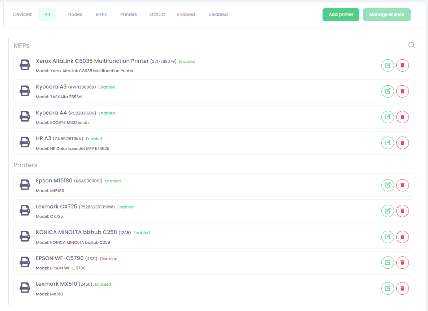The image size is (428, 311).
Task: Select the EPSON WF-C5790 title
Action: pos(60,258)
